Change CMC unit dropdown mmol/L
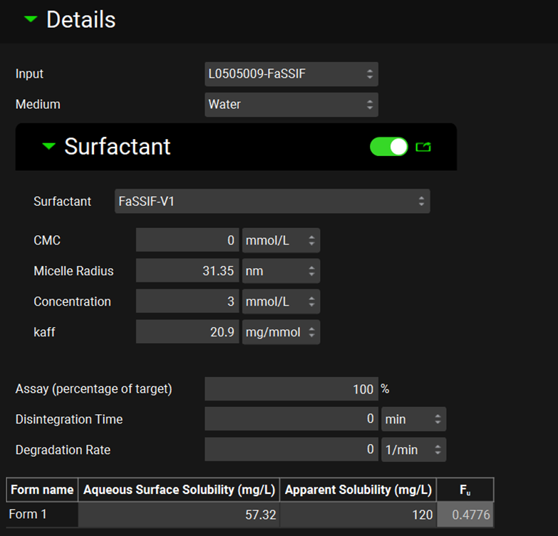Screen dimensions: 558x536 [x=281, y=241]
